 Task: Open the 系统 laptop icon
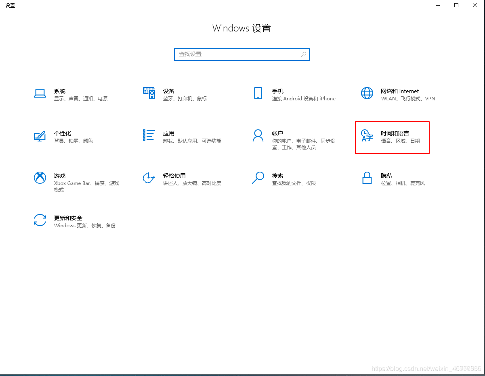tap(40, 93)
